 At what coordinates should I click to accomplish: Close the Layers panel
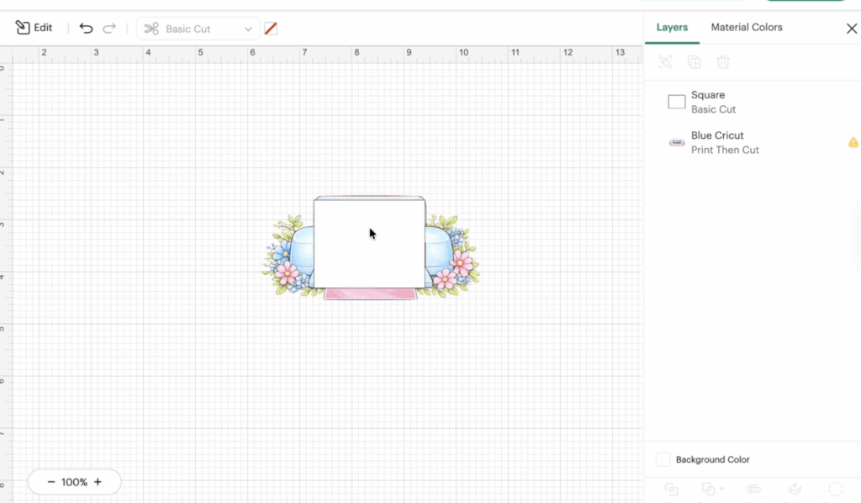pyautogui.click(x=851, y=29)
